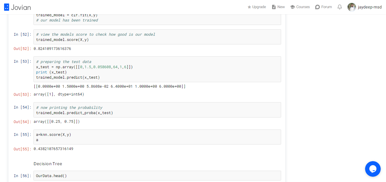Screen dimensions: 386x182
Task: Click the Forum speech bubble icon
Action: pos(318,7)
